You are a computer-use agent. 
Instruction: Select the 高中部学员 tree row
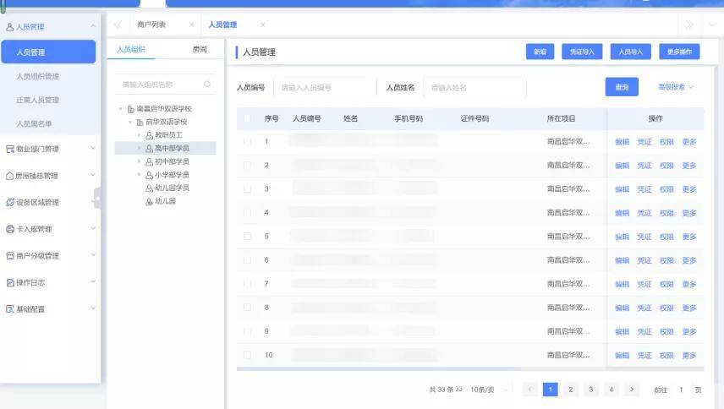pyautogui.click(x=165, y=148)
